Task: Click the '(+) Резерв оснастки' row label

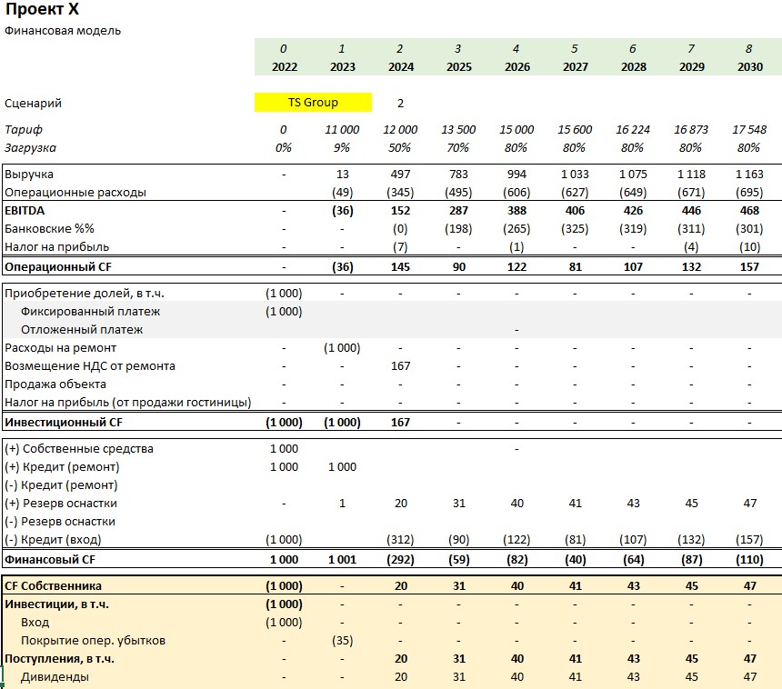Action: point(61,503)
